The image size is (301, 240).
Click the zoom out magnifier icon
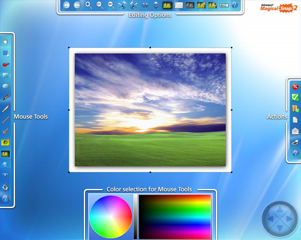111,5
